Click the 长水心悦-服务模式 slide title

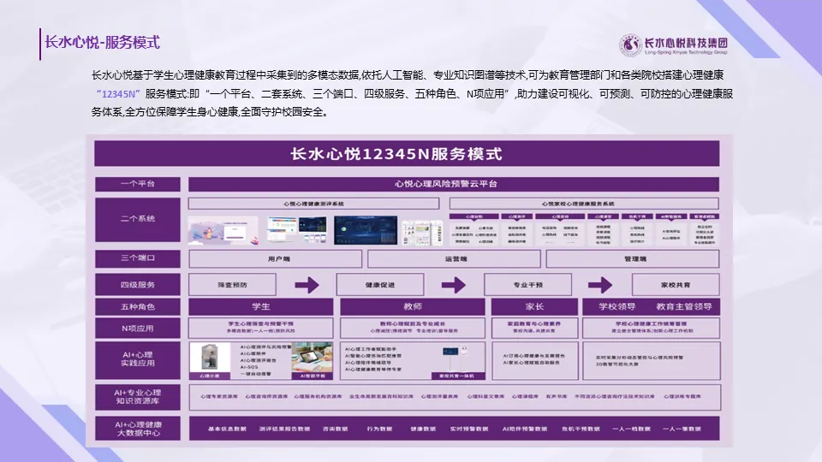coord(102,43)
